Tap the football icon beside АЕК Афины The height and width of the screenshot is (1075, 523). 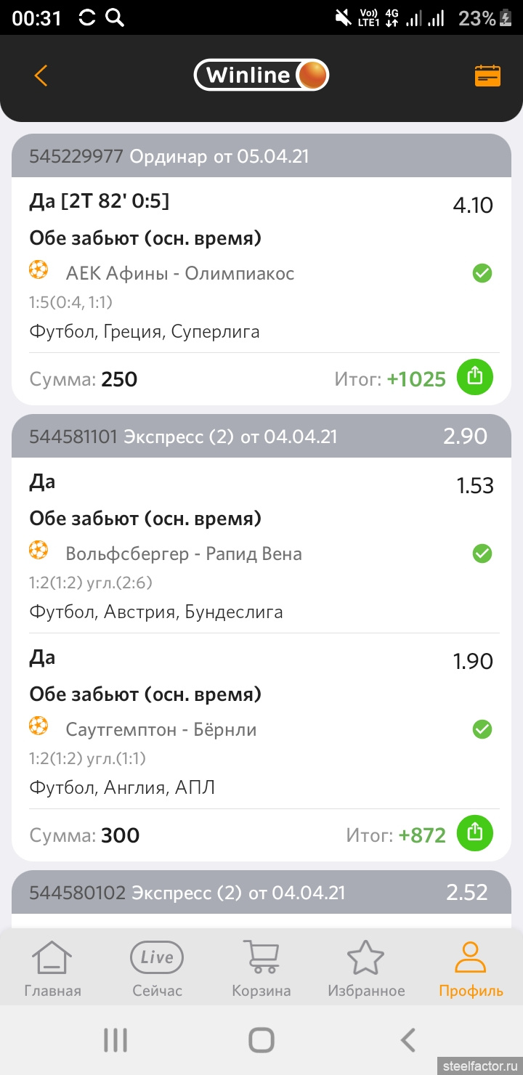point(38,271)
